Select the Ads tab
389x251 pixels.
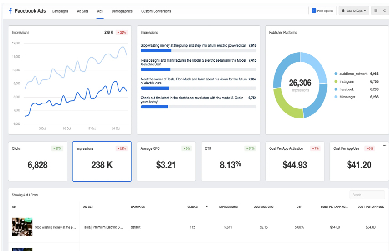pyautogui.click(x=100, y=11)
